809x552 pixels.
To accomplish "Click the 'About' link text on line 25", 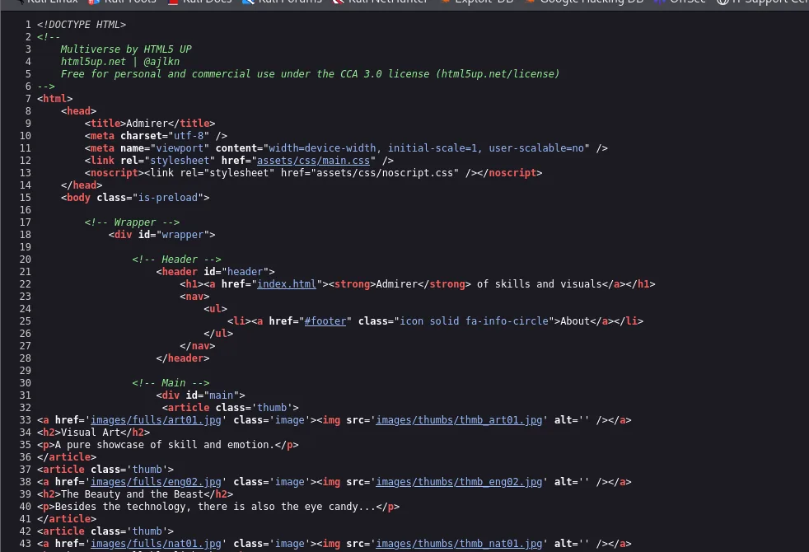I will pos(575,320).
